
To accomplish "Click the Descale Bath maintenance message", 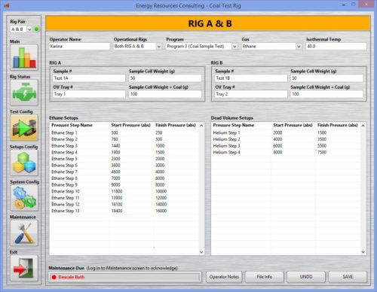I will (72, 277).
